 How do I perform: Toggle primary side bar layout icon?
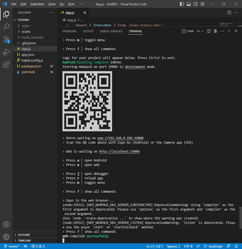[182, 4]
